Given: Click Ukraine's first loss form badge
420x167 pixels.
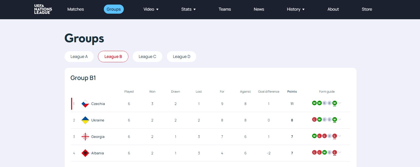Looking at the screenshot, I should point(314,119).
